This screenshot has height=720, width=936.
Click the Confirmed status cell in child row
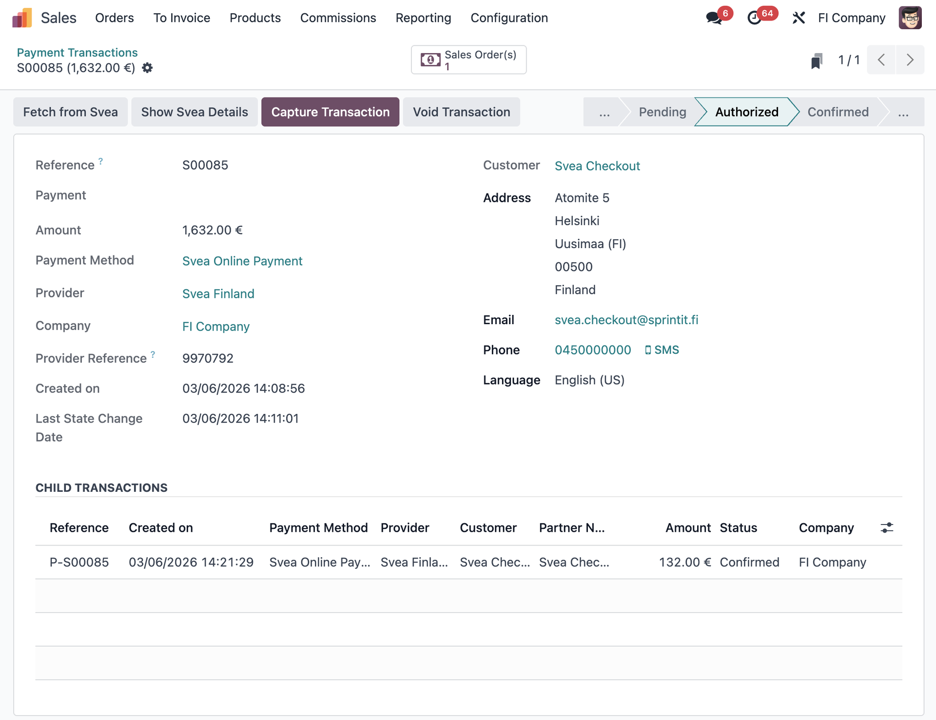pyautogui.click(x=750, y=563)
